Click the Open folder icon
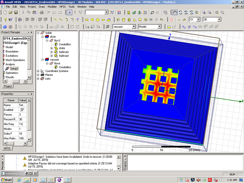 click(x=10, y=13)
